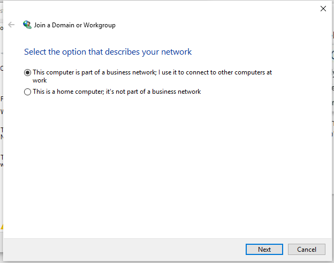Viewport: 334px width, 263px height.
Task: Click the background window strip below the dialog
Action: click(x=161, y=261)
